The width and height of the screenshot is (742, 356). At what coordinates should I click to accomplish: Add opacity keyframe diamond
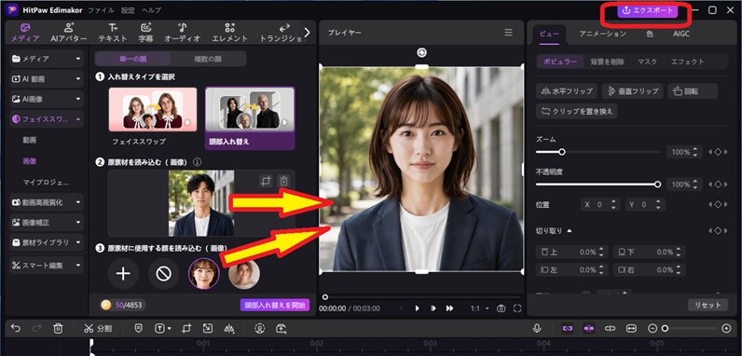pyautogui.click(x=718, y=185)
